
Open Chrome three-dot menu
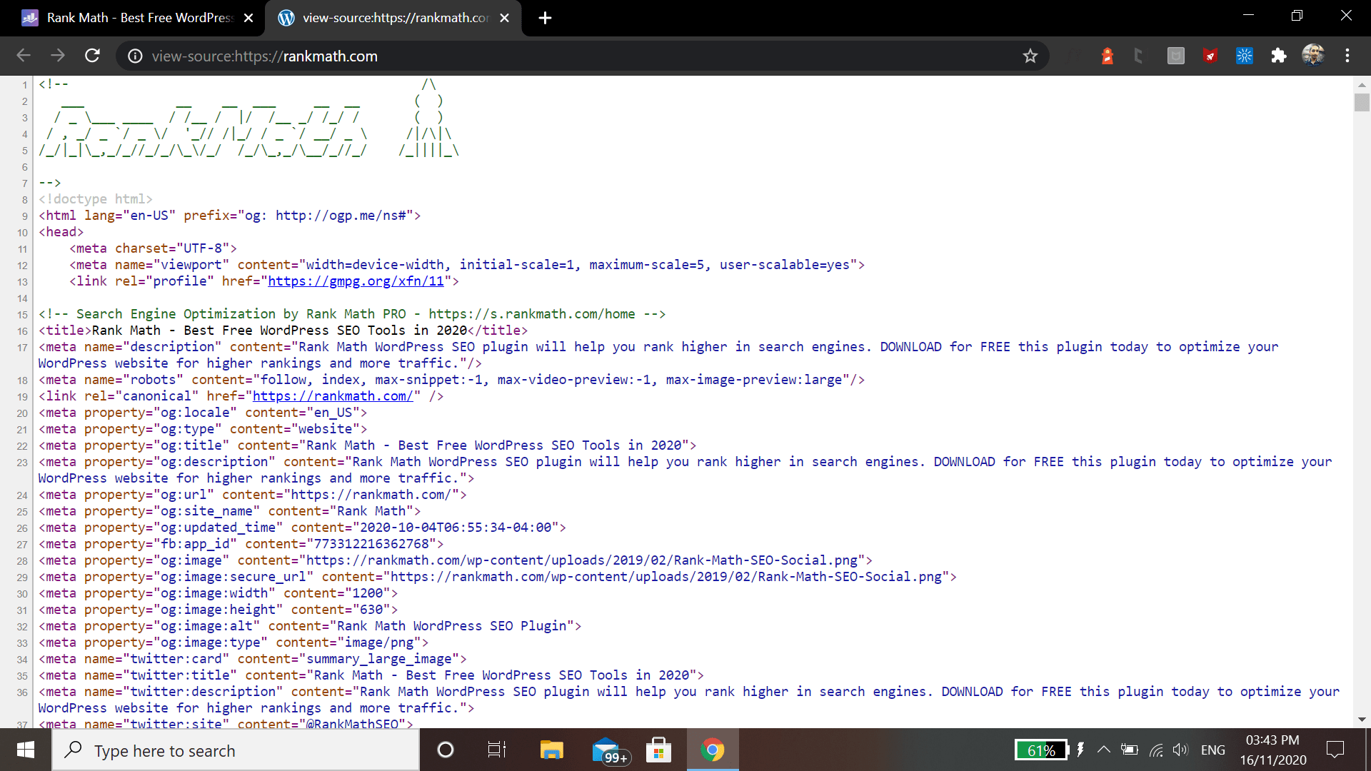point(1347,56)
